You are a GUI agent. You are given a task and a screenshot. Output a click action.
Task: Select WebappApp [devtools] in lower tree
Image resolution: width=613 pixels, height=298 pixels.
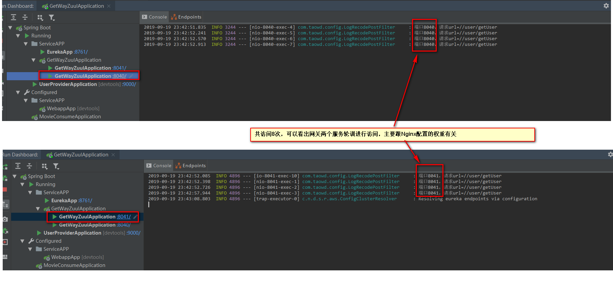pos(77,257)
